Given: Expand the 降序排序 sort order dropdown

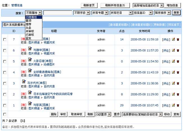Looking at the screenshot, I should click(162, 13).
